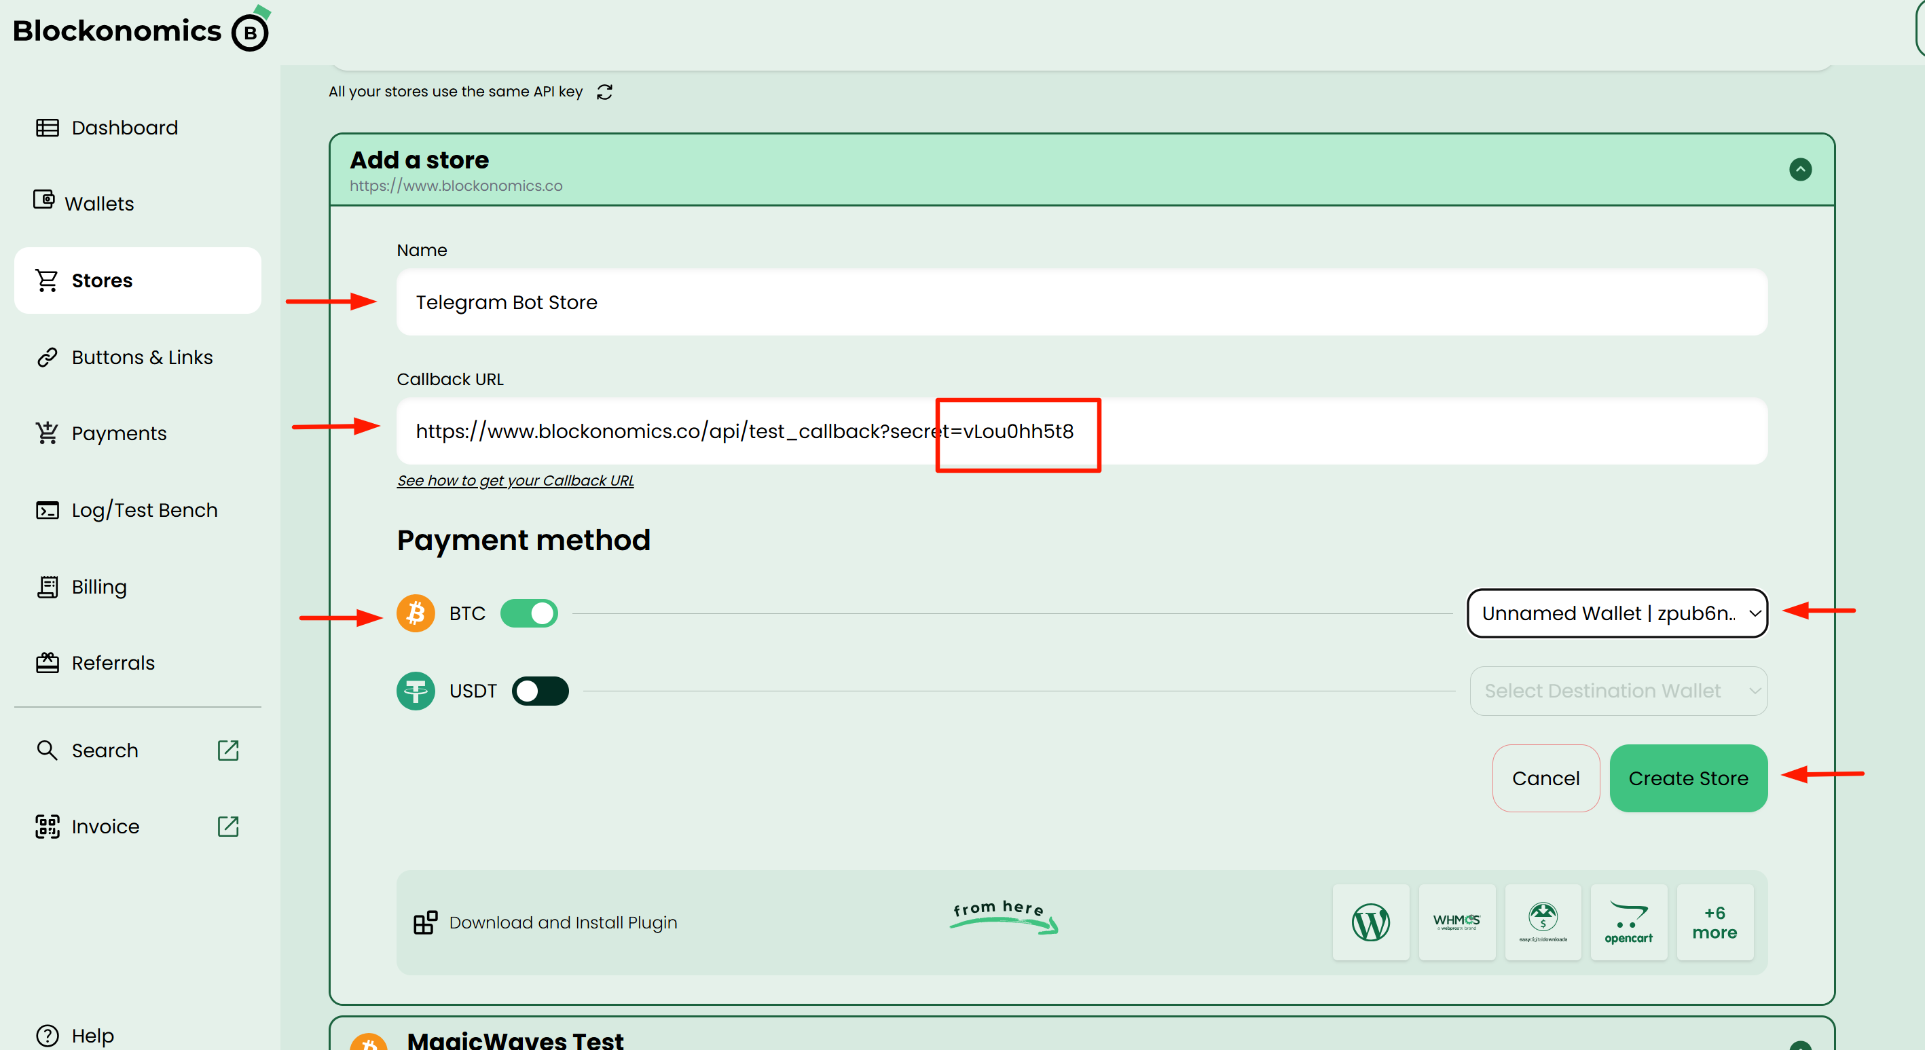The height and width of the screenshot is (1050, 1925).
Task: Collapse the Add a store panel
Action: [x=1799, y=170]
